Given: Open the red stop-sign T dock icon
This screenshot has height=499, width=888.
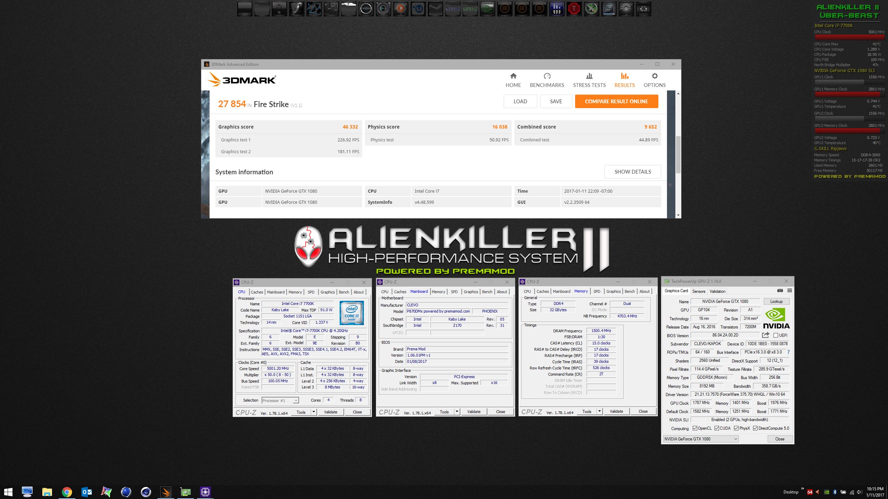Looking at the screenshot, I should [574, 9].
